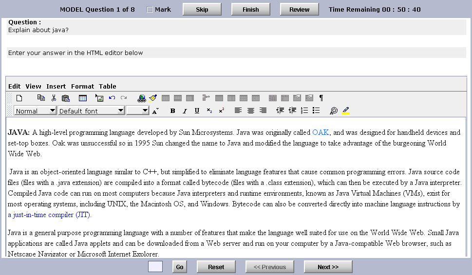The height and width of the screenshot is (275, 472).
Task: Follow the just-in-time compiler (JIT) link
Action: click(49, 215)
